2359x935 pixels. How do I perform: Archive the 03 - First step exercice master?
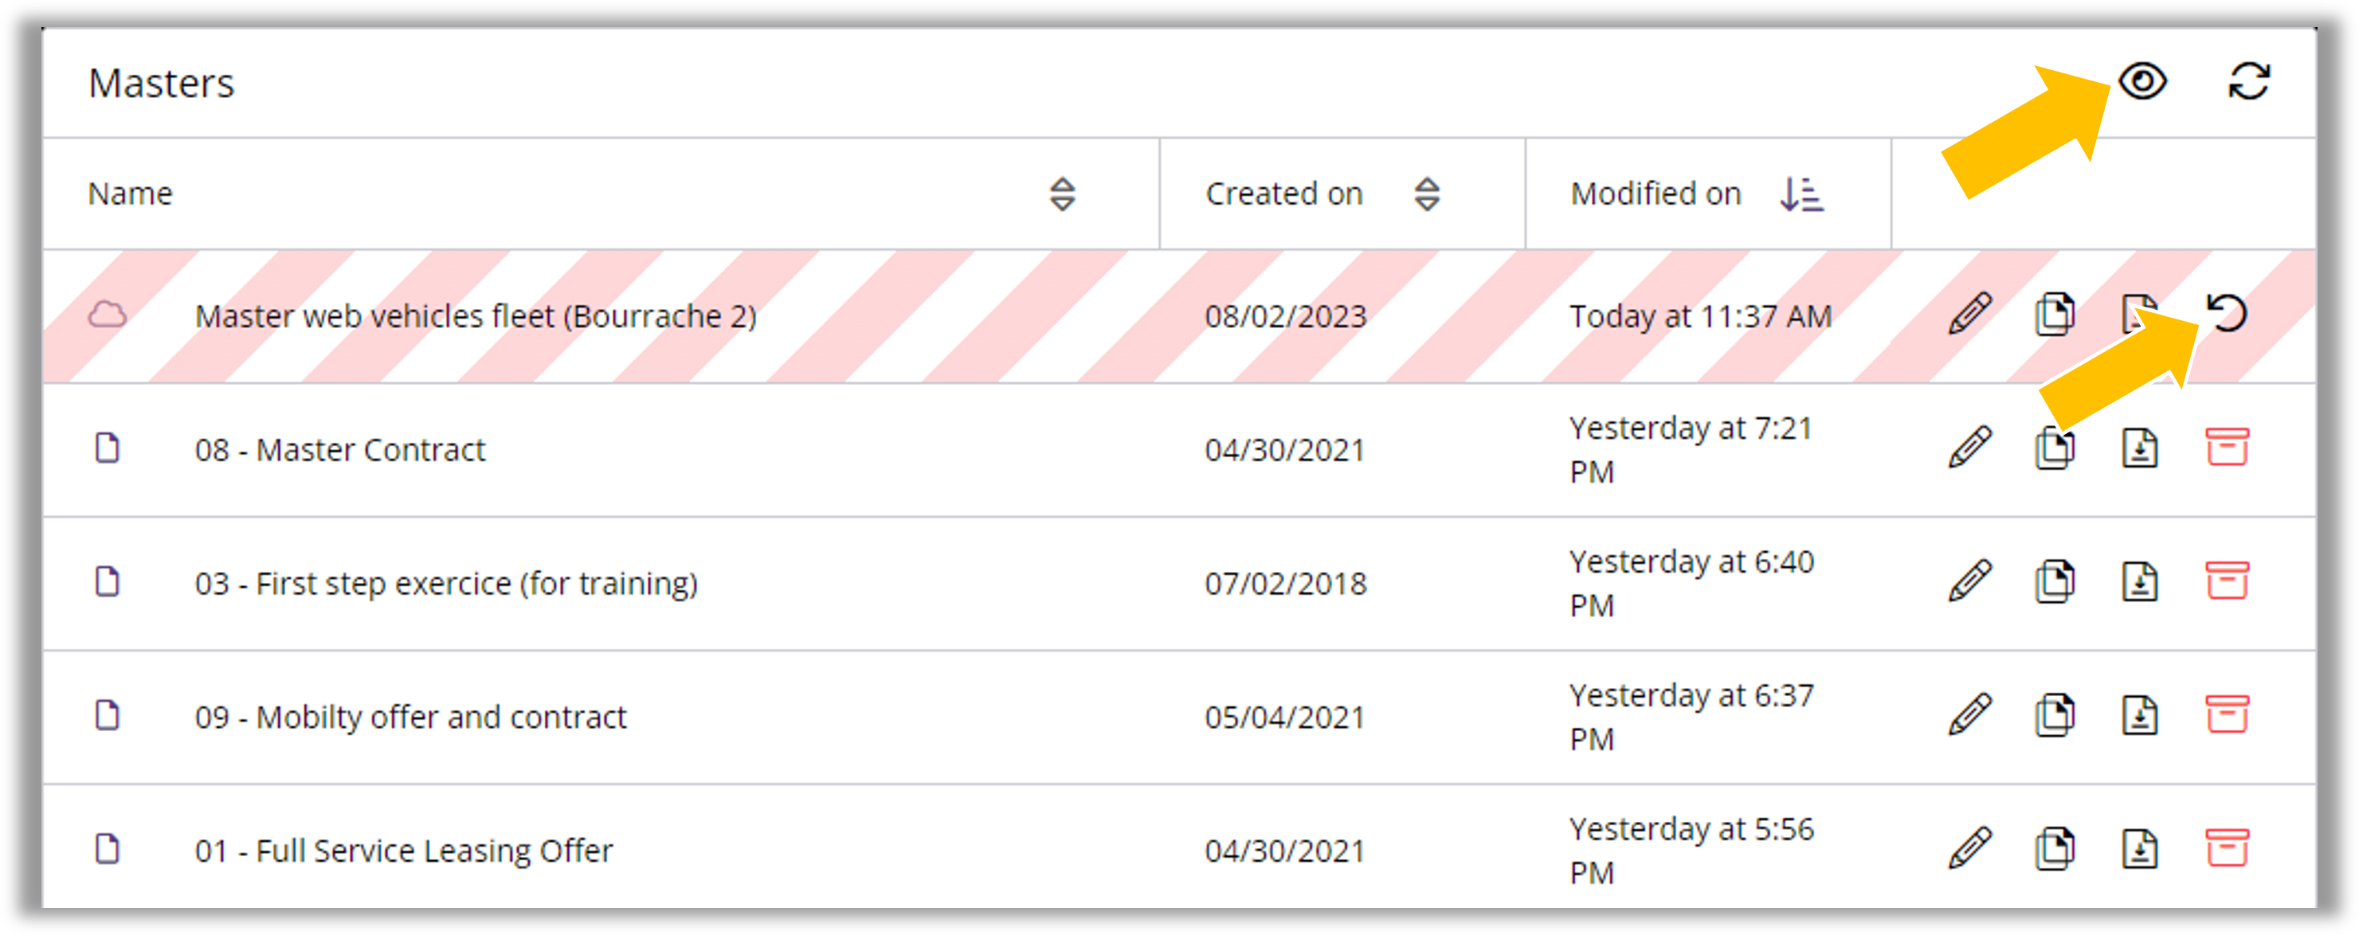click(2226, 581)
